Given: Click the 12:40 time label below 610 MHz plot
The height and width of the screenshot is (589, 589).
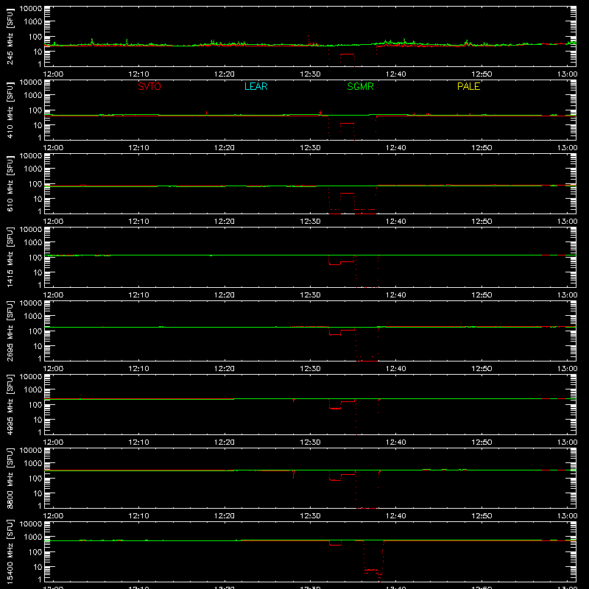Looking at the screenshot, I should (396, 222).
